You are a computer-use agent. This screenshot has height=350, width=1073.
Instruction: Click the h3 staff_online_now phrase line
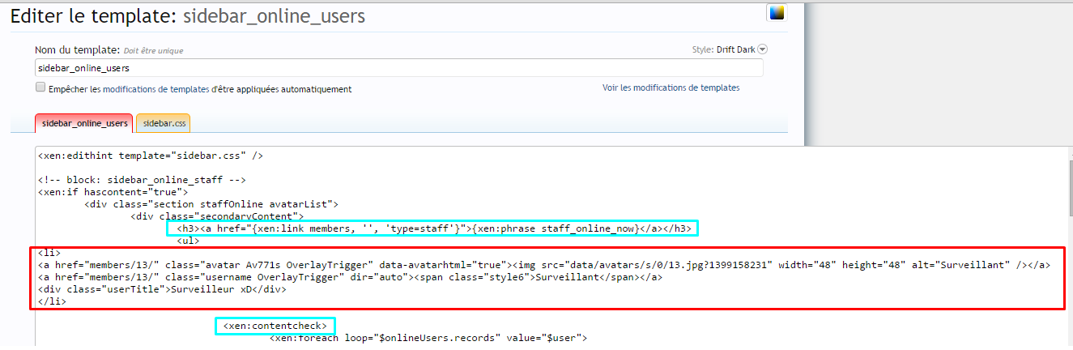click(433, 228)
